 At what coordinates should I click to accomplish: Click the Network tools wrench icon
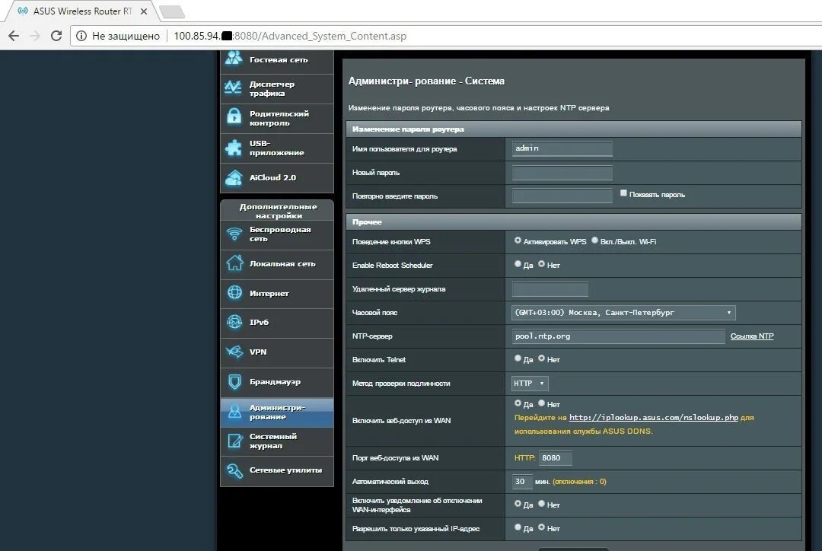point(234,470)
